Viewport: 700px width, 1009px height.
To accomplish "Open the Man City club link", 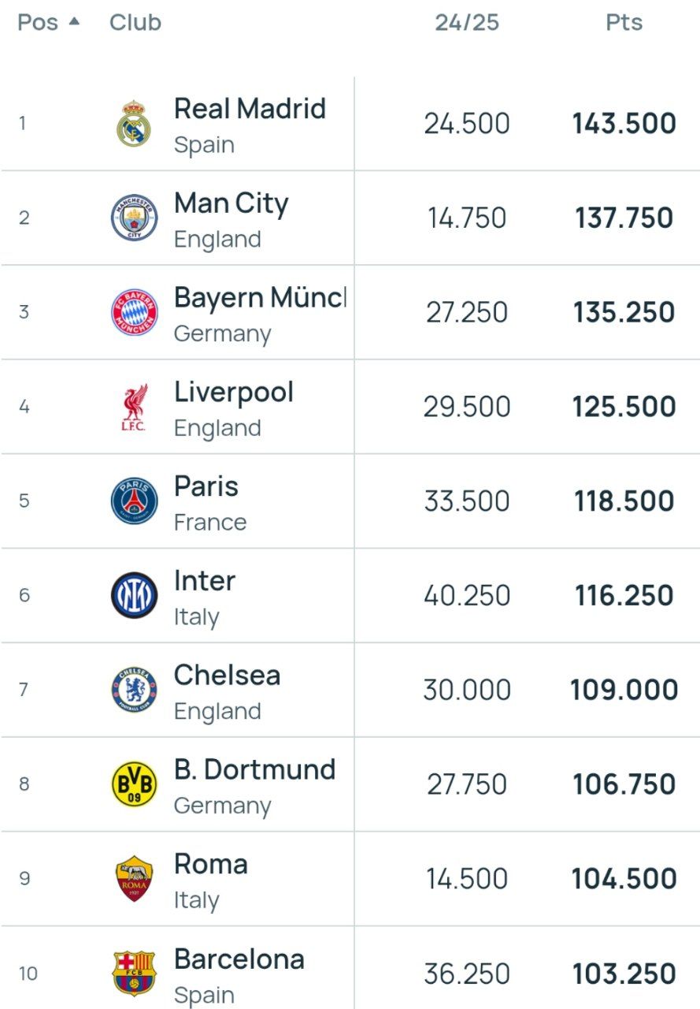I will click(x=231, y=203).
